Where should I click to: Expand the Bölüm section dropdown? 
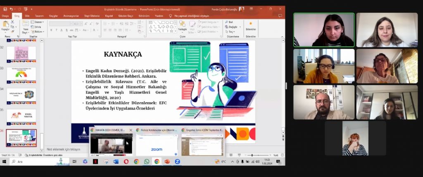pyautogui.click(x=38, y=31)
